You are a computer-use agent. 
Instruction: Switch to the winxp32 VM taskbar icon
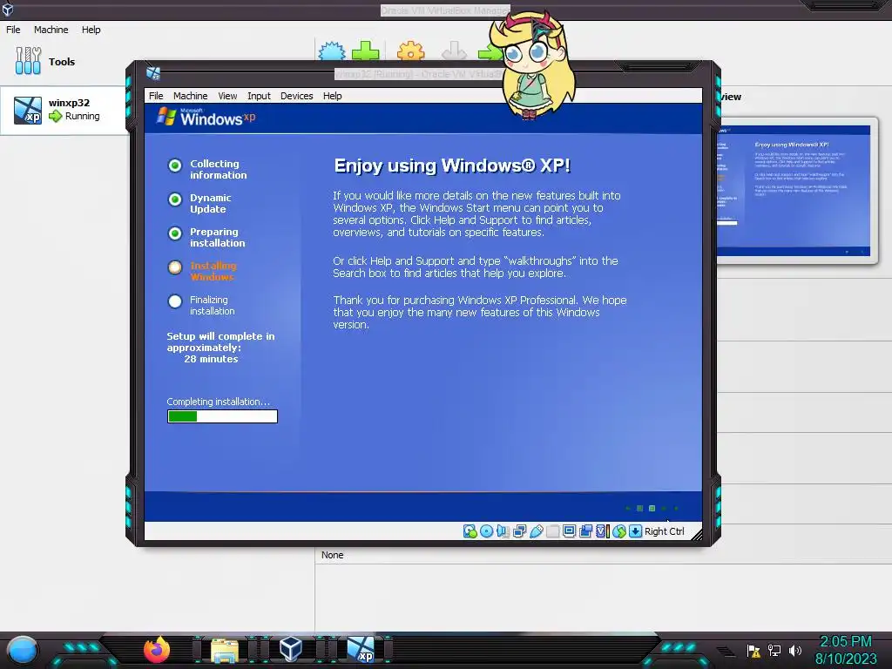point(361,649)
